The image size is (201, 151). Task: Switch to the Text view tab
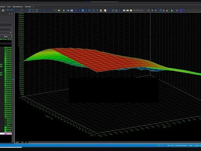point(17,142)
